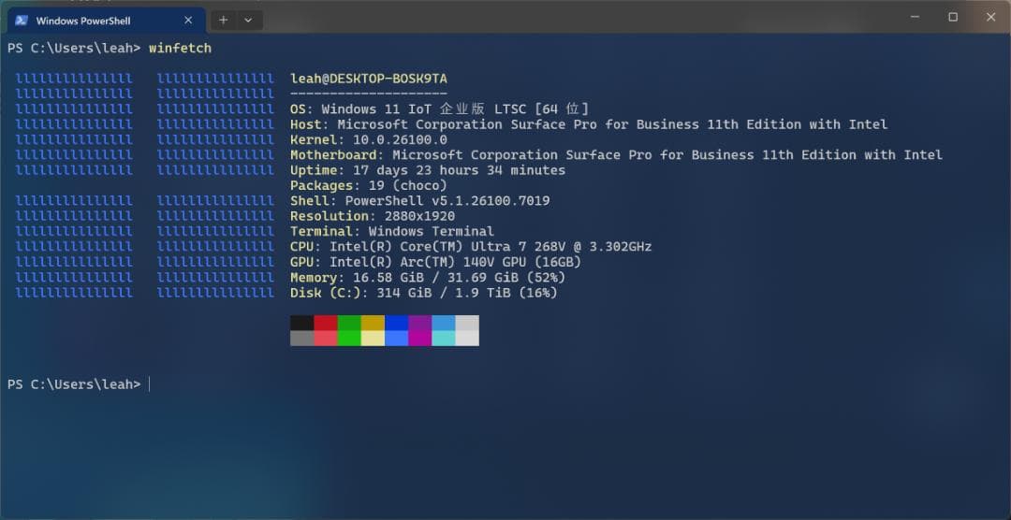Click the cyan bottom-row color block
Screen dimensions: 1011x520
(444, 339)
